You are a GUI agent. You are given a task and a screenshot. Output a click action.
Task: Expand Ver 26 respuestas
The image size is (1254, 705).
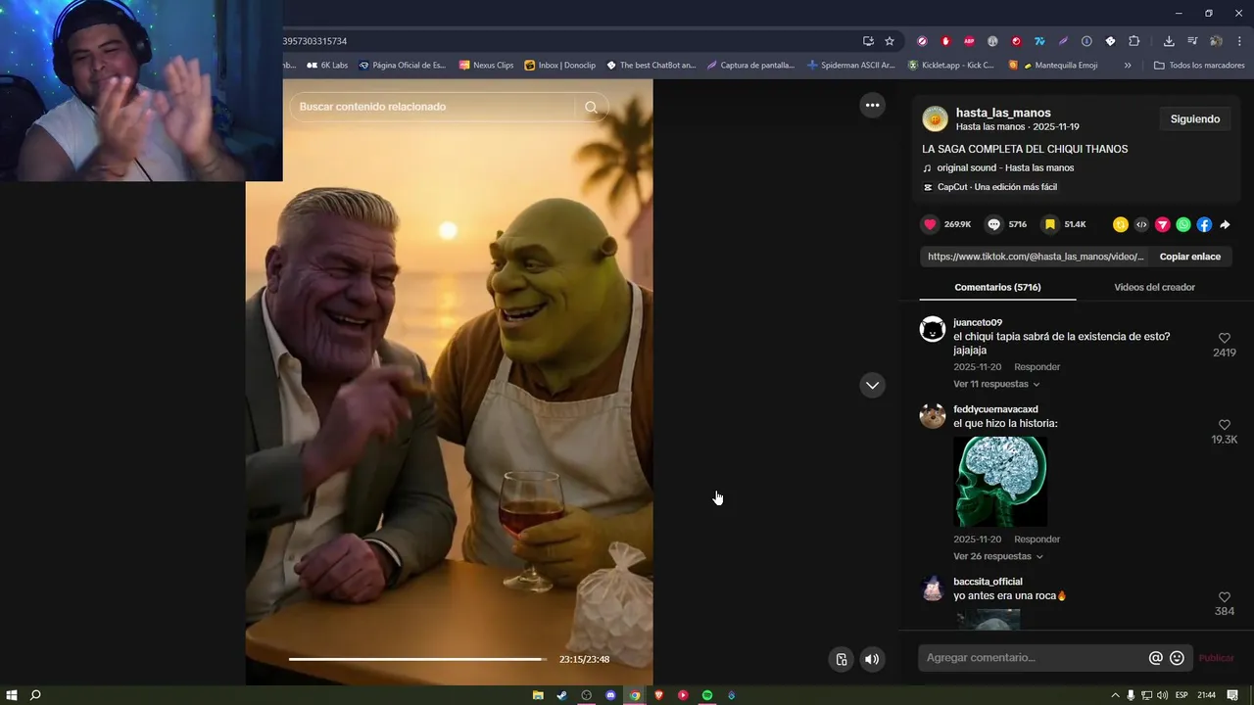coord(998,556)
